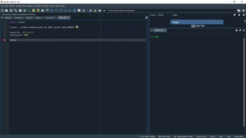
Task: Open the View menu
Action: (57, 6)
